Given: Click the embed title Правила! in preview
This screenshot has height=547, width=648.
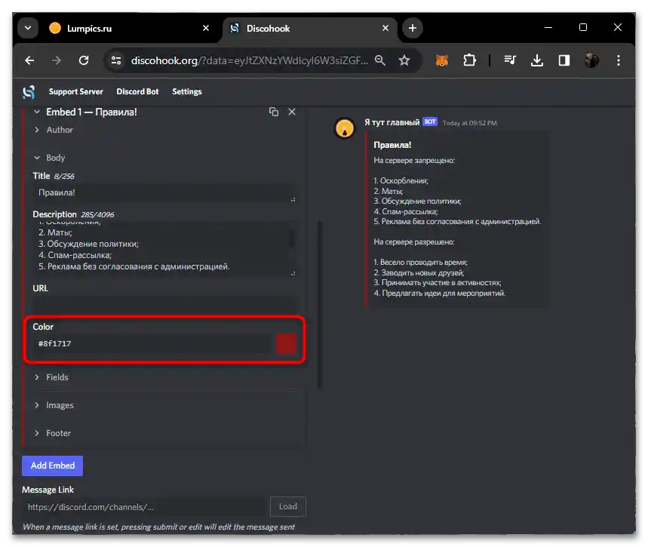Looking at the screenshot, I should 392,145.
